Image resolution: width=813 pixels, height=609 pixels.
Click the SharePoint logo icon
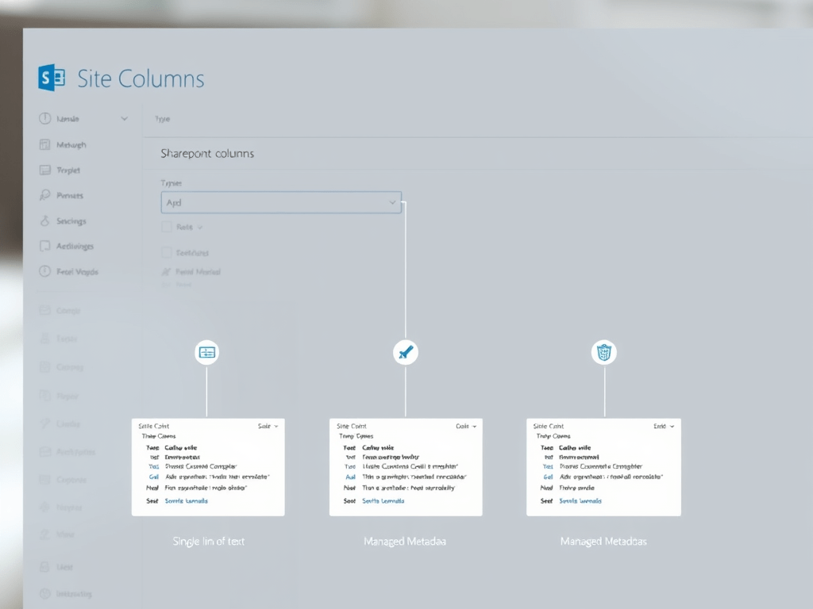pos(50,77)
